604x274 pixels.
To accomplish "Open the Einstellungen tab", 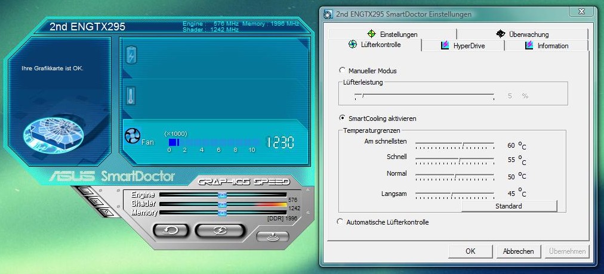I will (x=393, y=34).
